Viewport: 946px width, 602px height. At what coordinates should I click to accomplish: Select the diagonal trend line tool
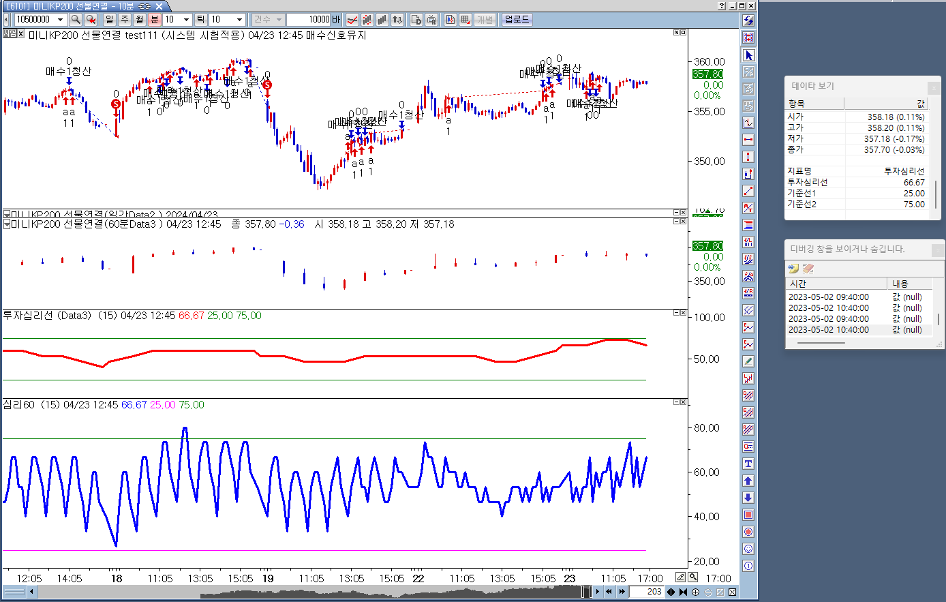tap(748, 191)
